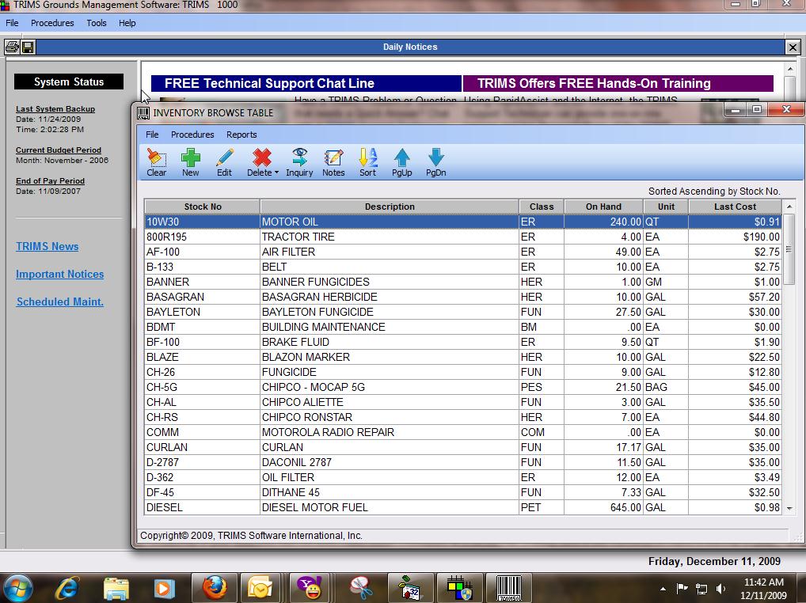
Task: Open the Reports menu
Action: 241,135
